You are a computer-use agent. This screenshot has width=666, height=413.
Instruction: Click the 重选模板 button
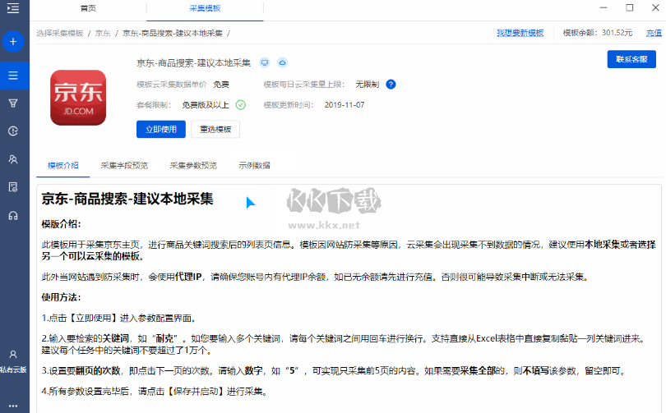215,130
